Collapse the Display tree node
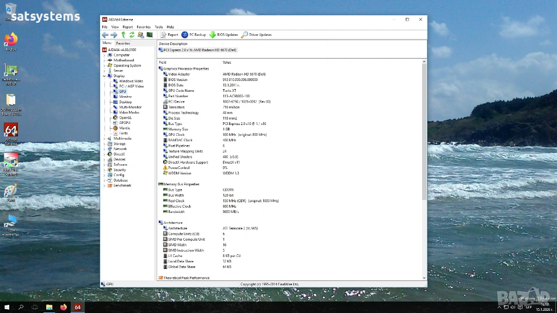557x313 pixels. [104, 76]
